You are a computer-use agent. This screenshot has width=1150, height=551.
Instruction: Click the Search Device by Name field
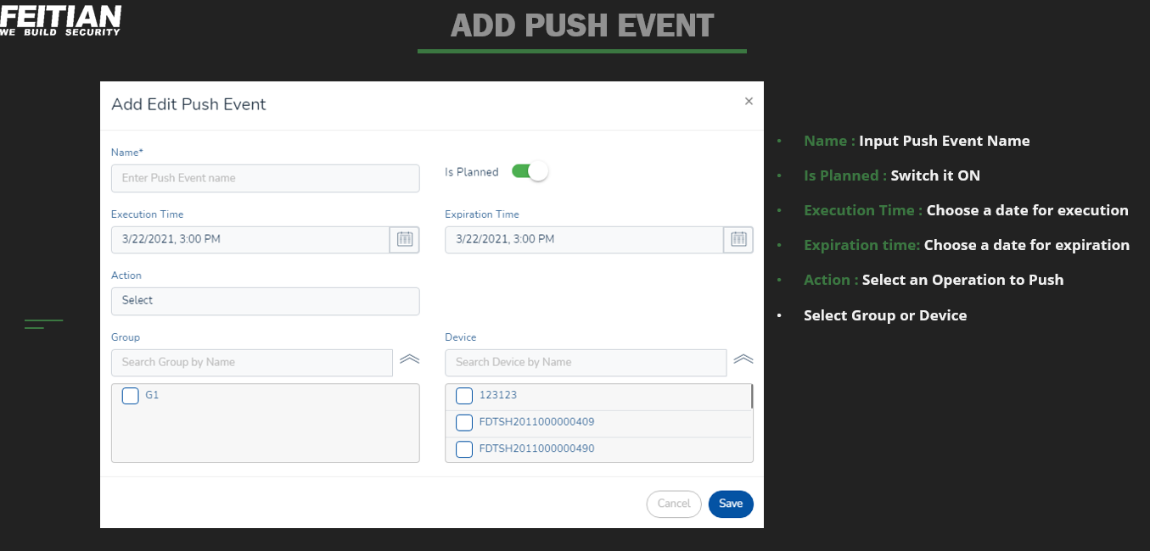586,362
